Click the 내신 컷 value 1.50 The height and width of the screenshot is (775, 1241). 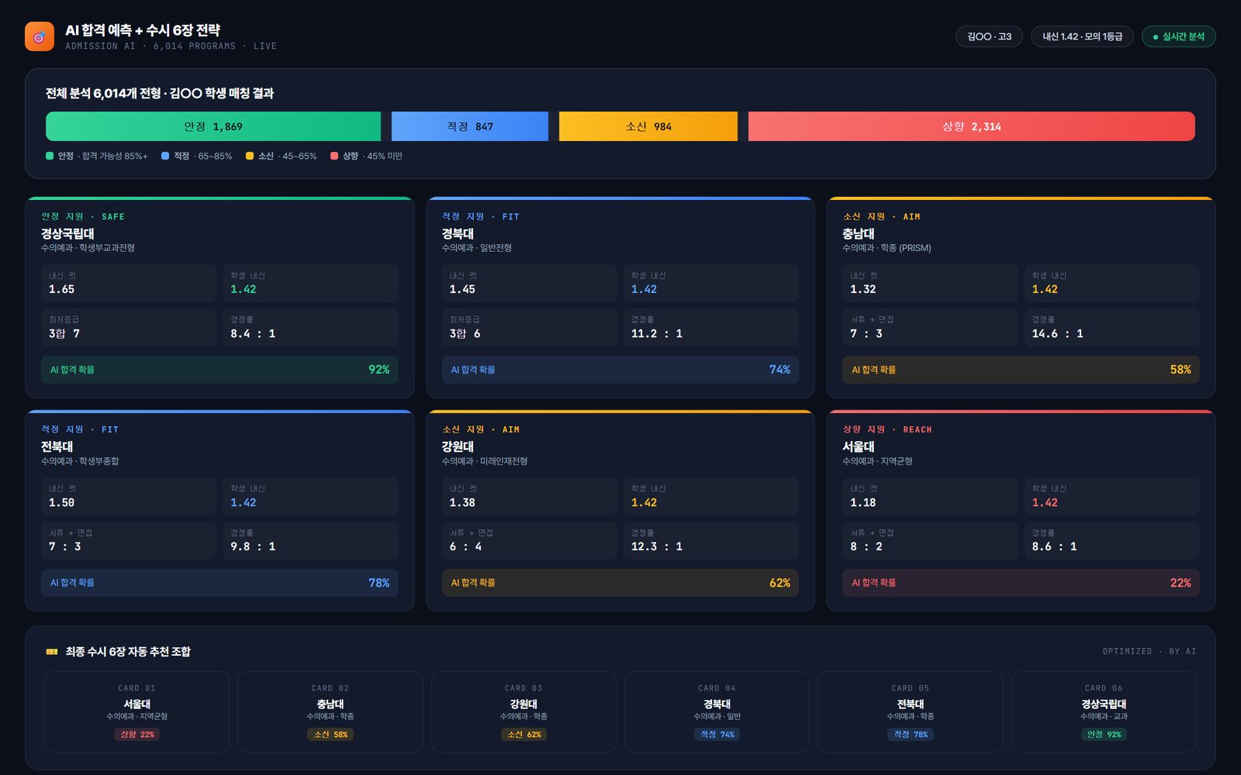click(x=62, y=502)
